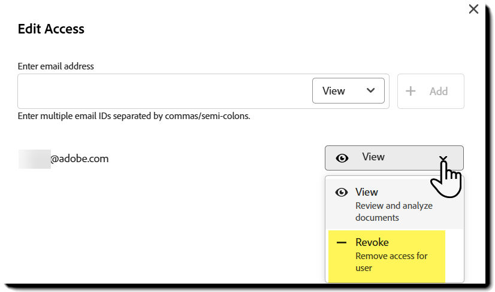Click the "Enter email address" label
Image resolution: width=495 pixels, height=292 pixels.
click(56, 66)
